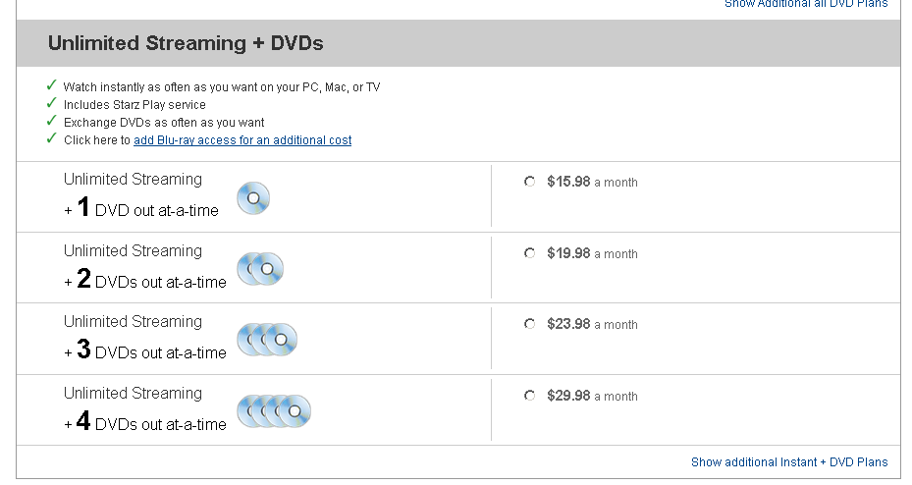Show additional Instant + DVD Plans
This screenshot has height=485, width=912.
(x=789, y=462)
